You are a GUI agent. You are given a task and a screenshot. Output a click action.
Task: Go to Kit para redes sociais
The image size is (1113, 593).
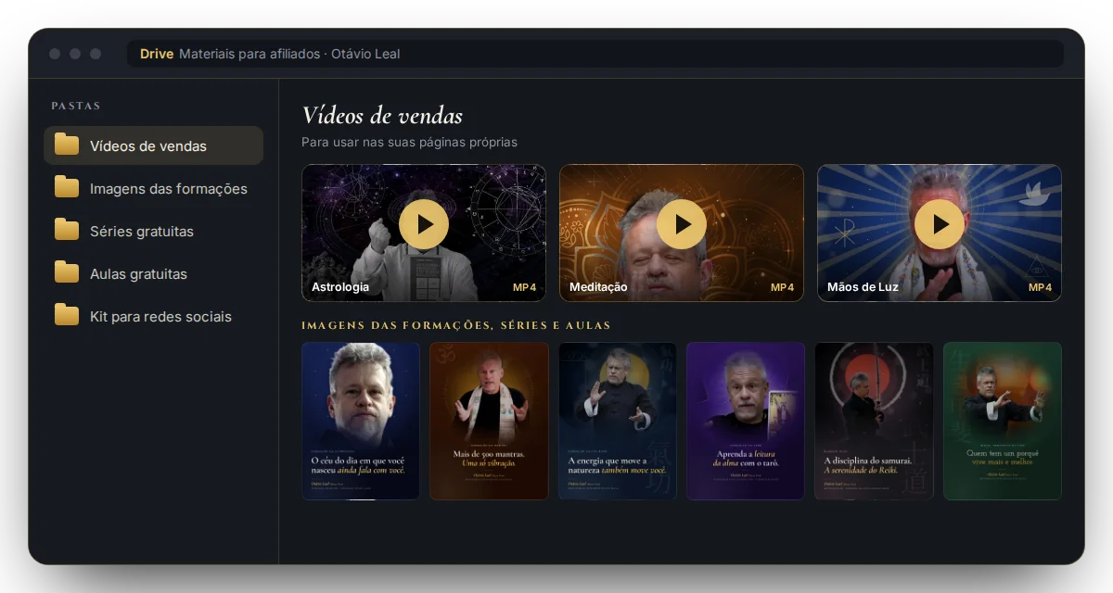(x=154, y=316)
